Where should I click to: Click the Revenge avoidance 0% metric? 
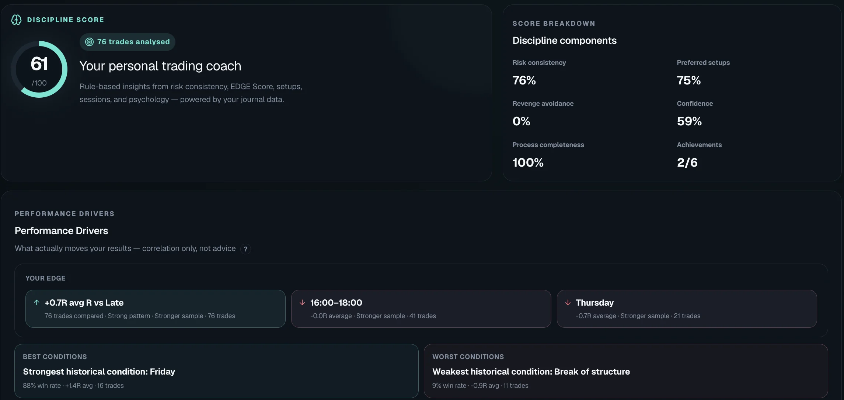point(543,113)
